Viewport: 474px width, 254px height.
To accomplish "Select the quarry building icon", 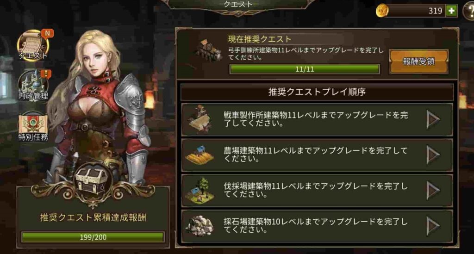I will (x=200, y=225).
